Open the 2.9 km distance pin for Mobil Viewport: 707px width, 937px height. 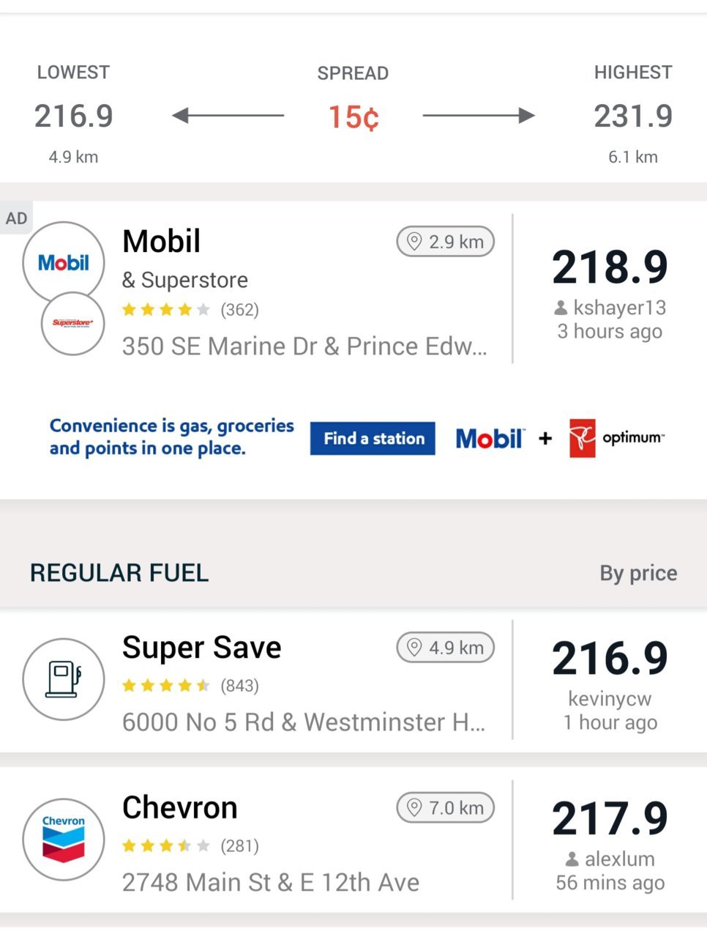pyautogui.click(x=446, y=242)
